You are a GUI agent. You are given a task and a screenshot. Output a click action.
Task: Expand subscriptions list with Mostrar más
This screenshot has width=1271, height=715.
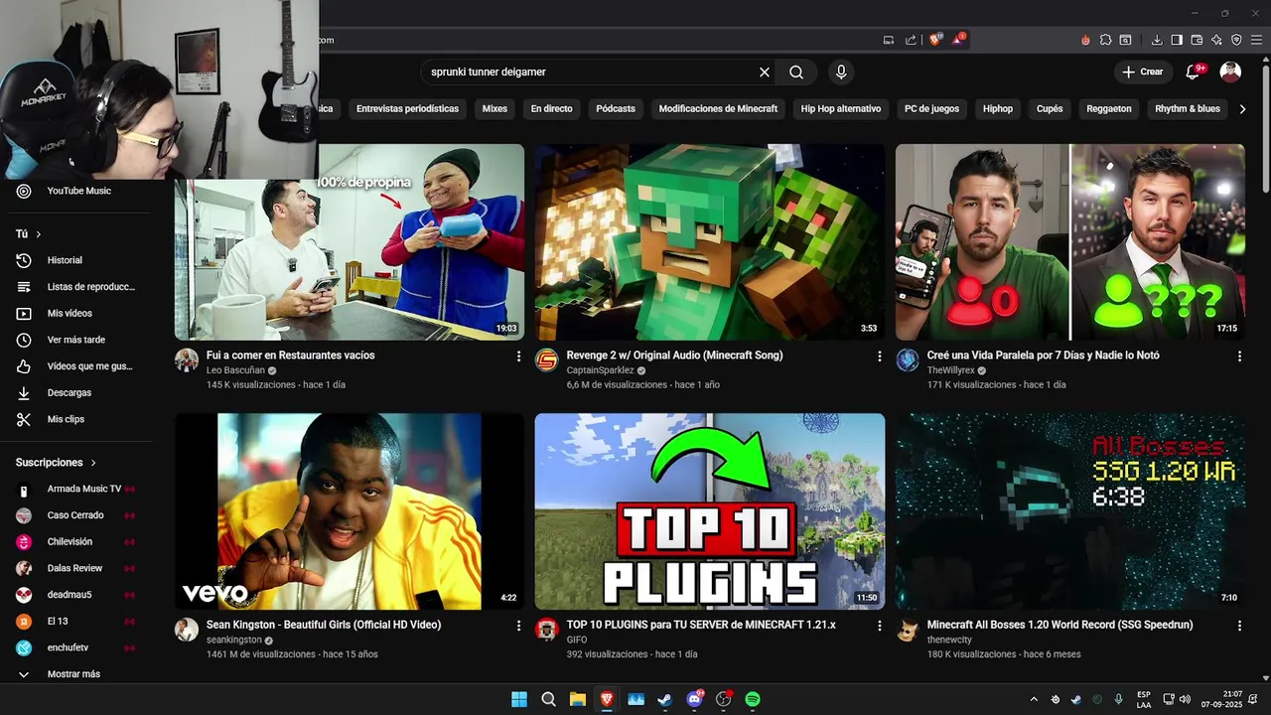point(72,674)
